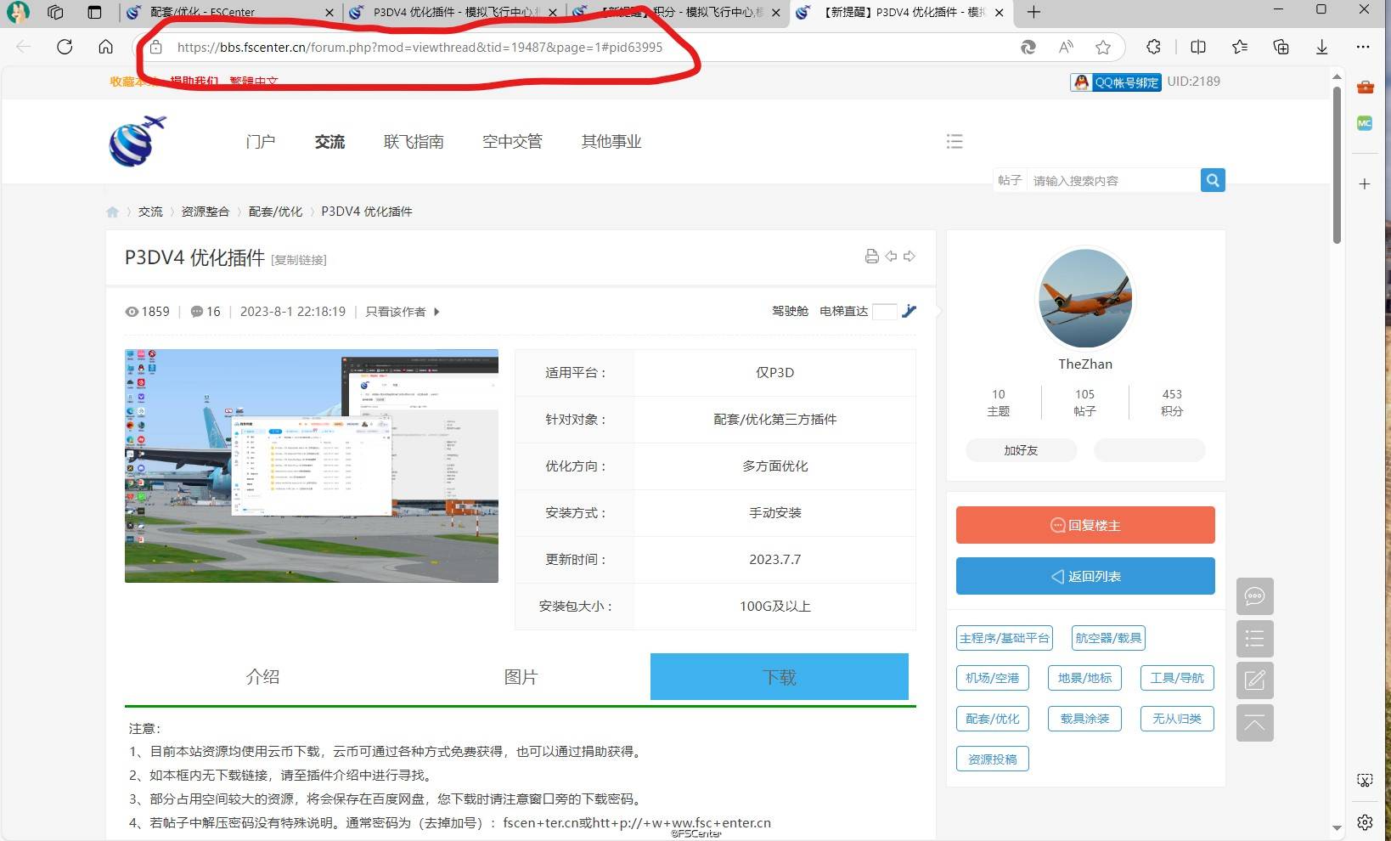Open 机场/空港 category tag
This screenshot has height=841, width=1391.
coord(992,678)
